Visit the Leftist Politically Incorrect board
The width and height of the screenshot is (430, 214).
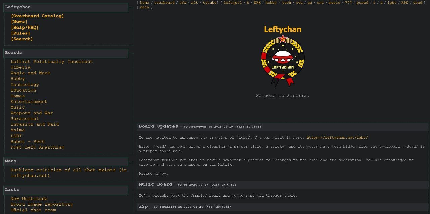point(51,61)
